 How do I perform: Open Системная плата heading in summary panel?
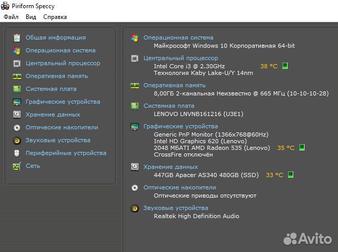[x=169, y=106]
